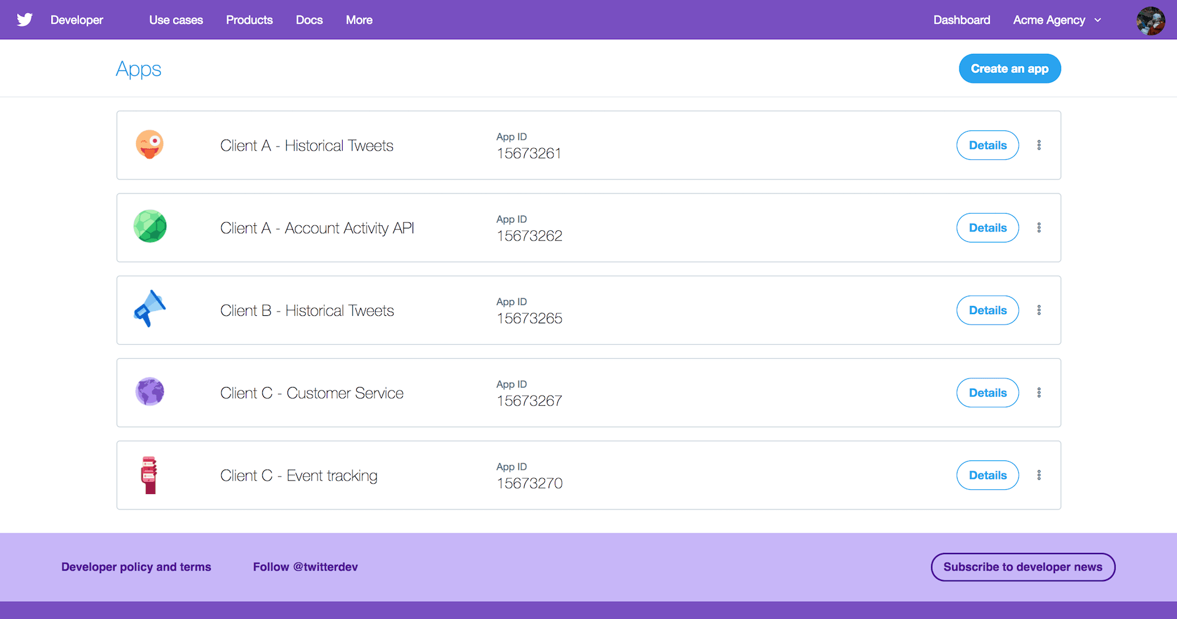Open Developer policy and terms link
Viewport: 1177px width, 619px height.
136,567
